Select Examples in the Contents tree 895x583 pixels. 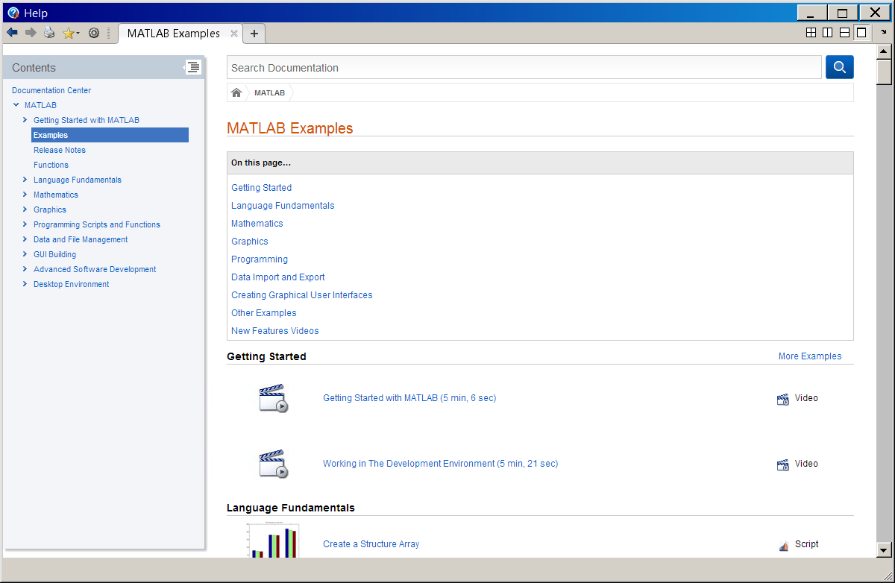click(110, 135)
